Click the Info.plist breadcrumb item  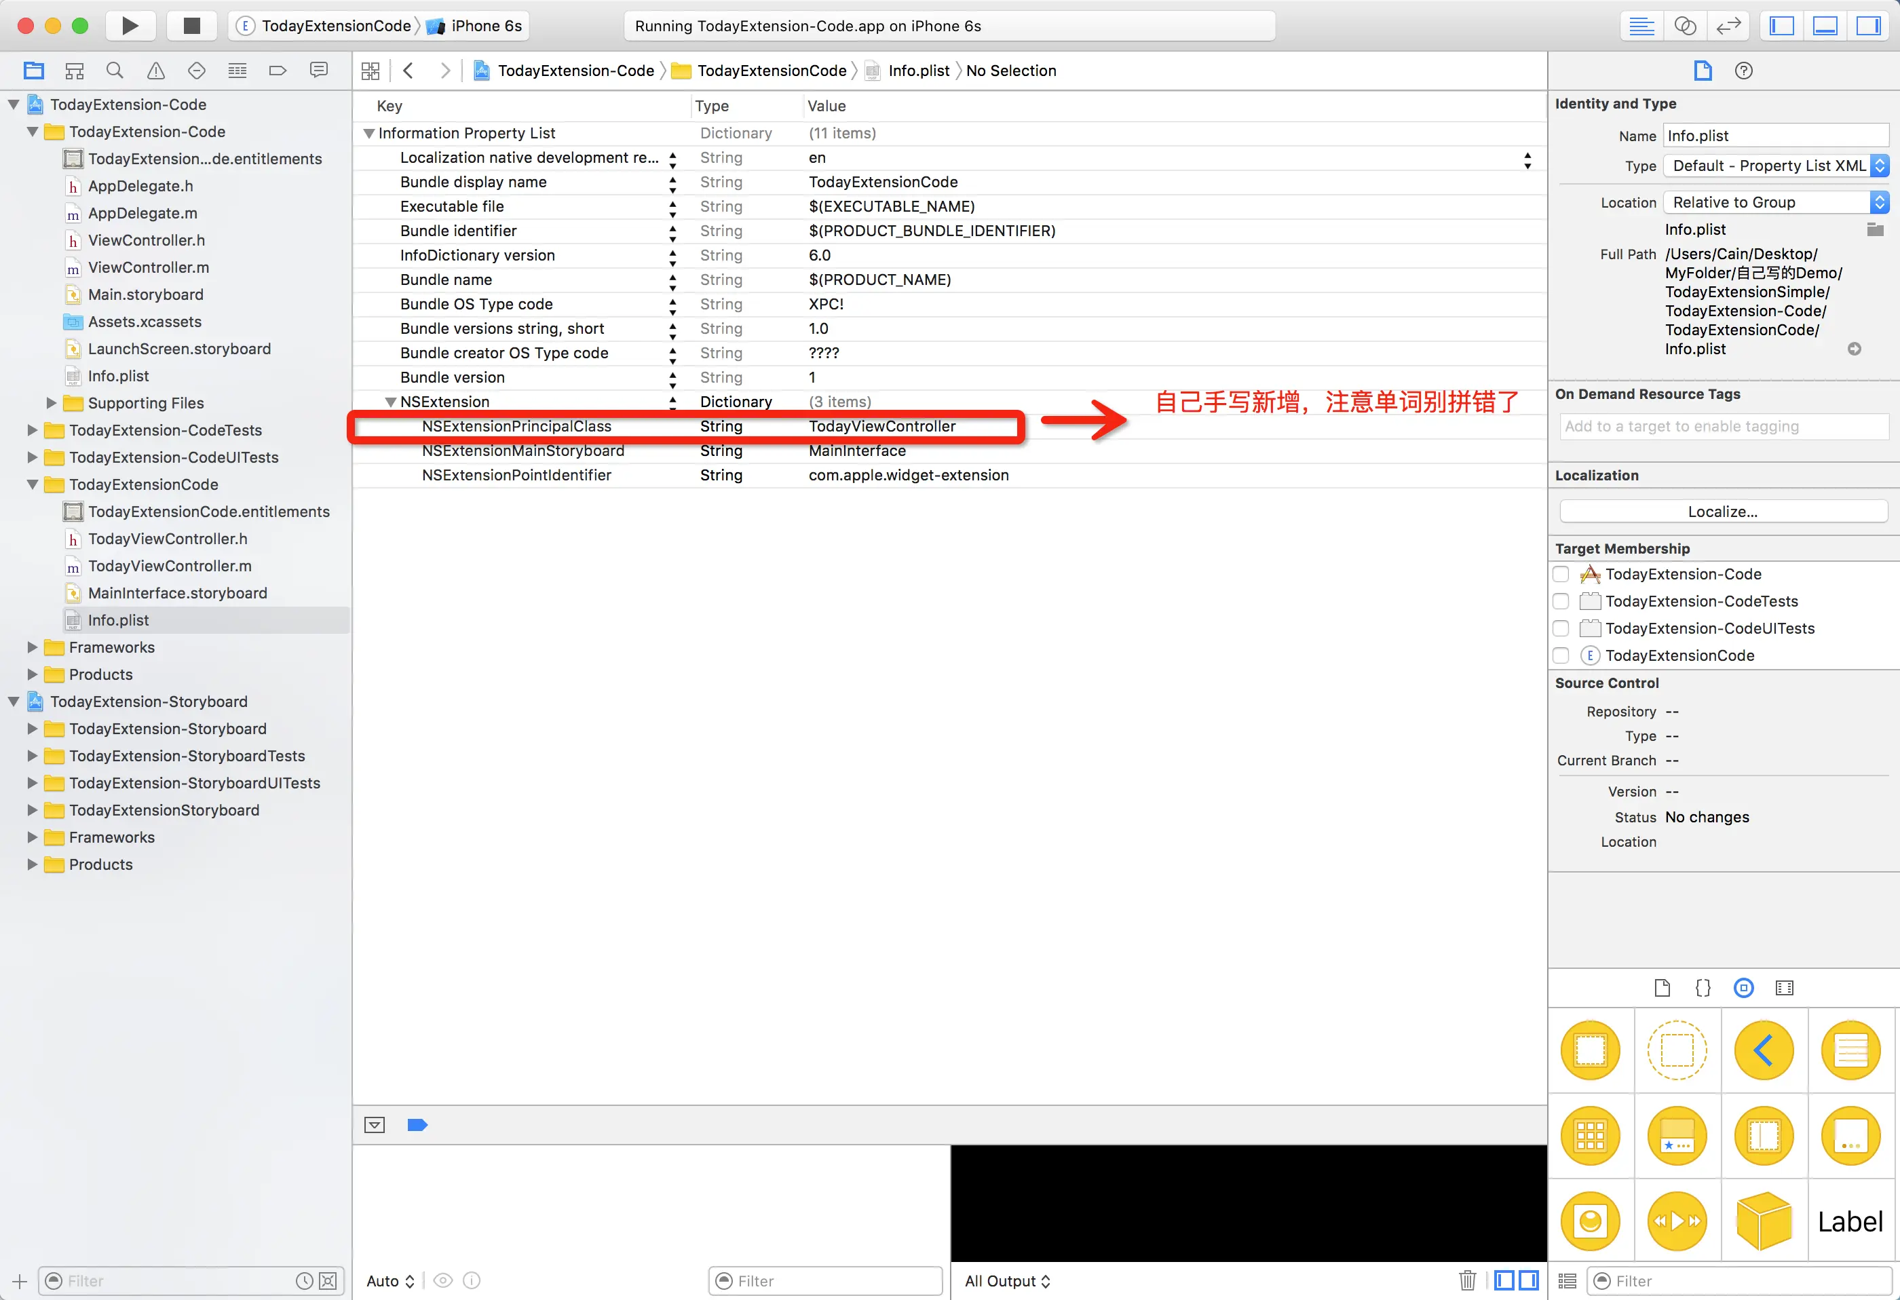[x=918, y=71]
